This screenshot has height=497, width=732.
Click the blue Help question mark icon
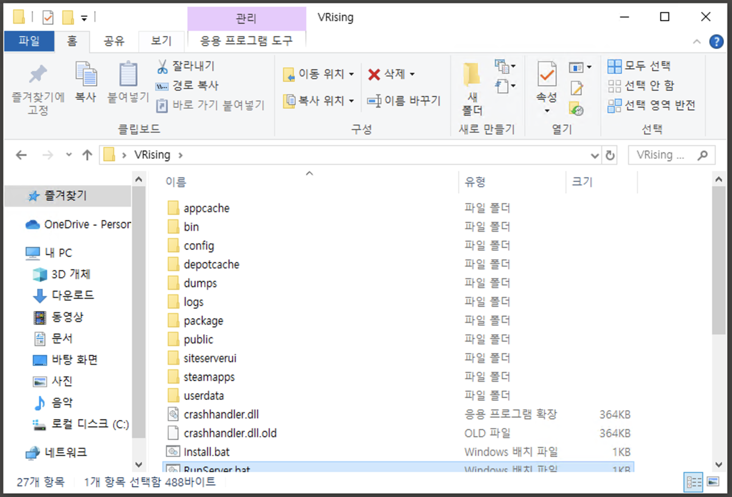tap(716, 42)
